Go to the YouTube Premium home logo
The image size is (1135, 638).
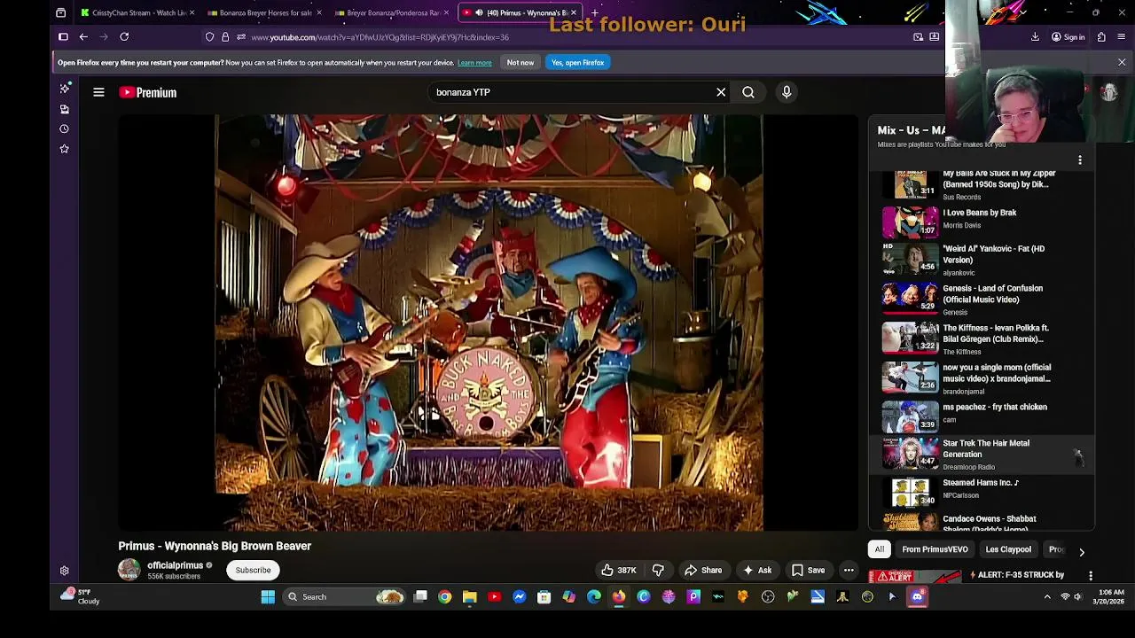click(148, 92)
